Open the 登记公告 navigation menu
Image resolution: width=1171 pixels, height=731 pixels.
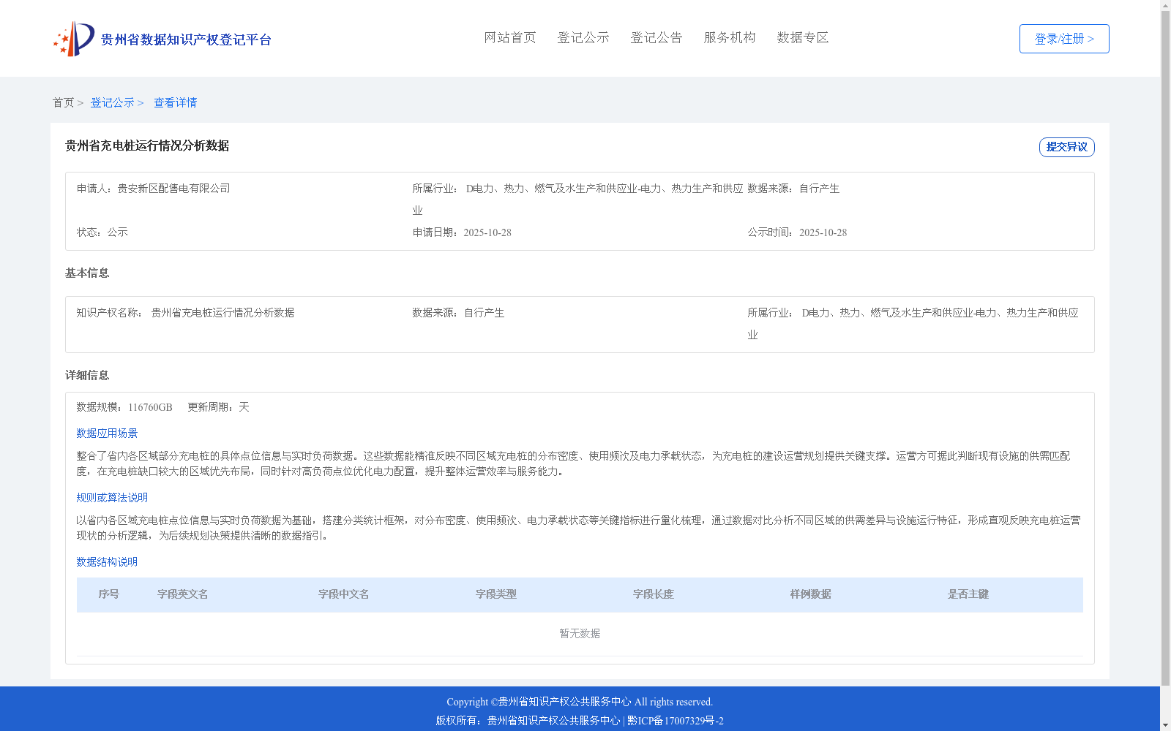656,37
